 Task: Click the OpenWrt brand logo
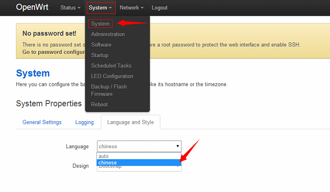click(x=32, y=8)
